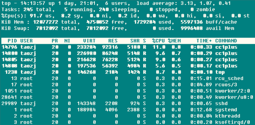255x125 pixels.
Task: Select the %CPU column header
Action: pyautogui.click(x=159, y=41)
